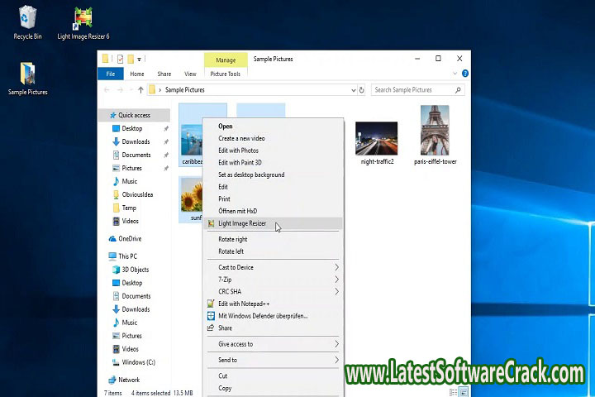595x397 pixels.
Task: Open Sample Pictures folder on desktop
Action: click(x=27, y=74)
